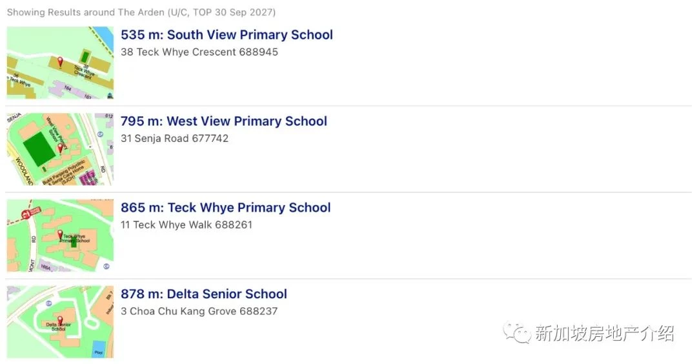
Task: Click West View Primary School map thumbnail
Action: pos(60,149)
